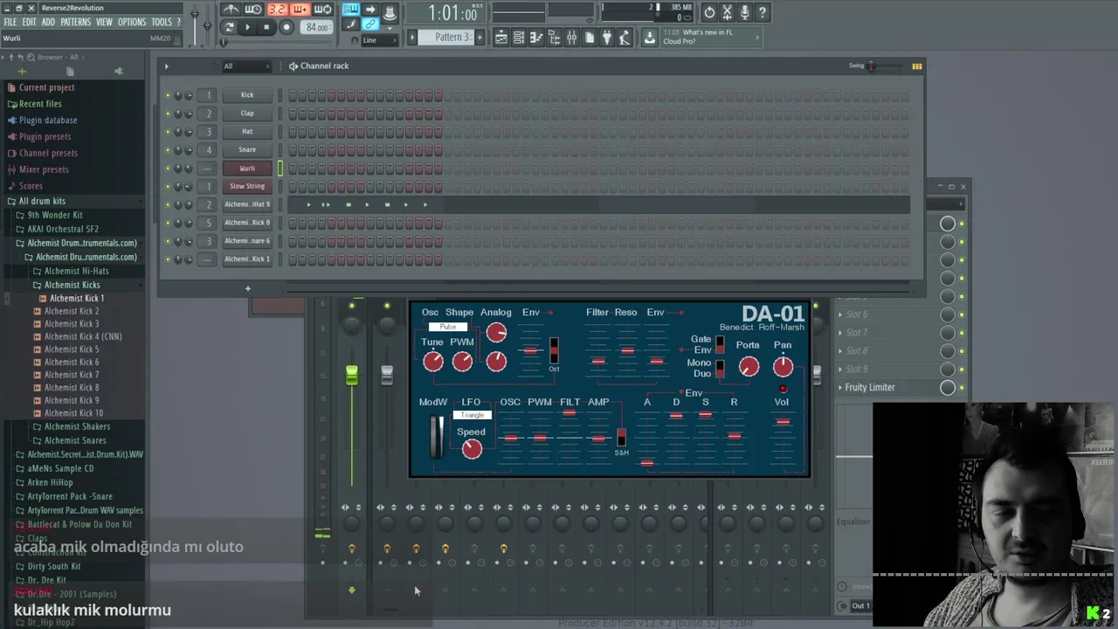The image size is (1118, 629).
Task: Open the Playlist window from toolbar
Action: tap(501, 38)
